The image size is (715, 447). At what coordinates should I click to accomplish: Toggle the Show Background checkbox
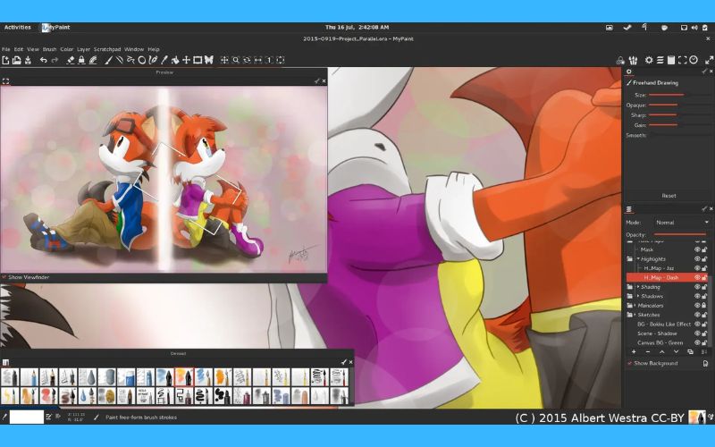630,364
